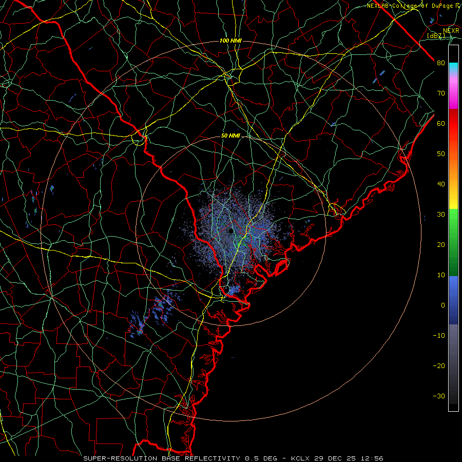This screenshot has height=462, width=462.
Task: Click the NEXR label at top right
Action: tap(451, 30)
